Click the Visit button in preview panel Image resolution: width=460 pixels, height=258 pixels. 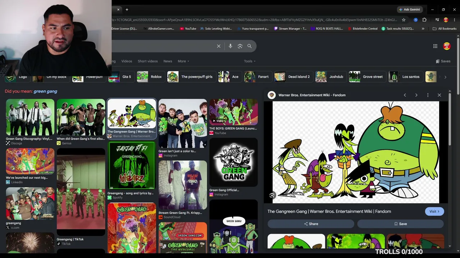tap(434, 211)
